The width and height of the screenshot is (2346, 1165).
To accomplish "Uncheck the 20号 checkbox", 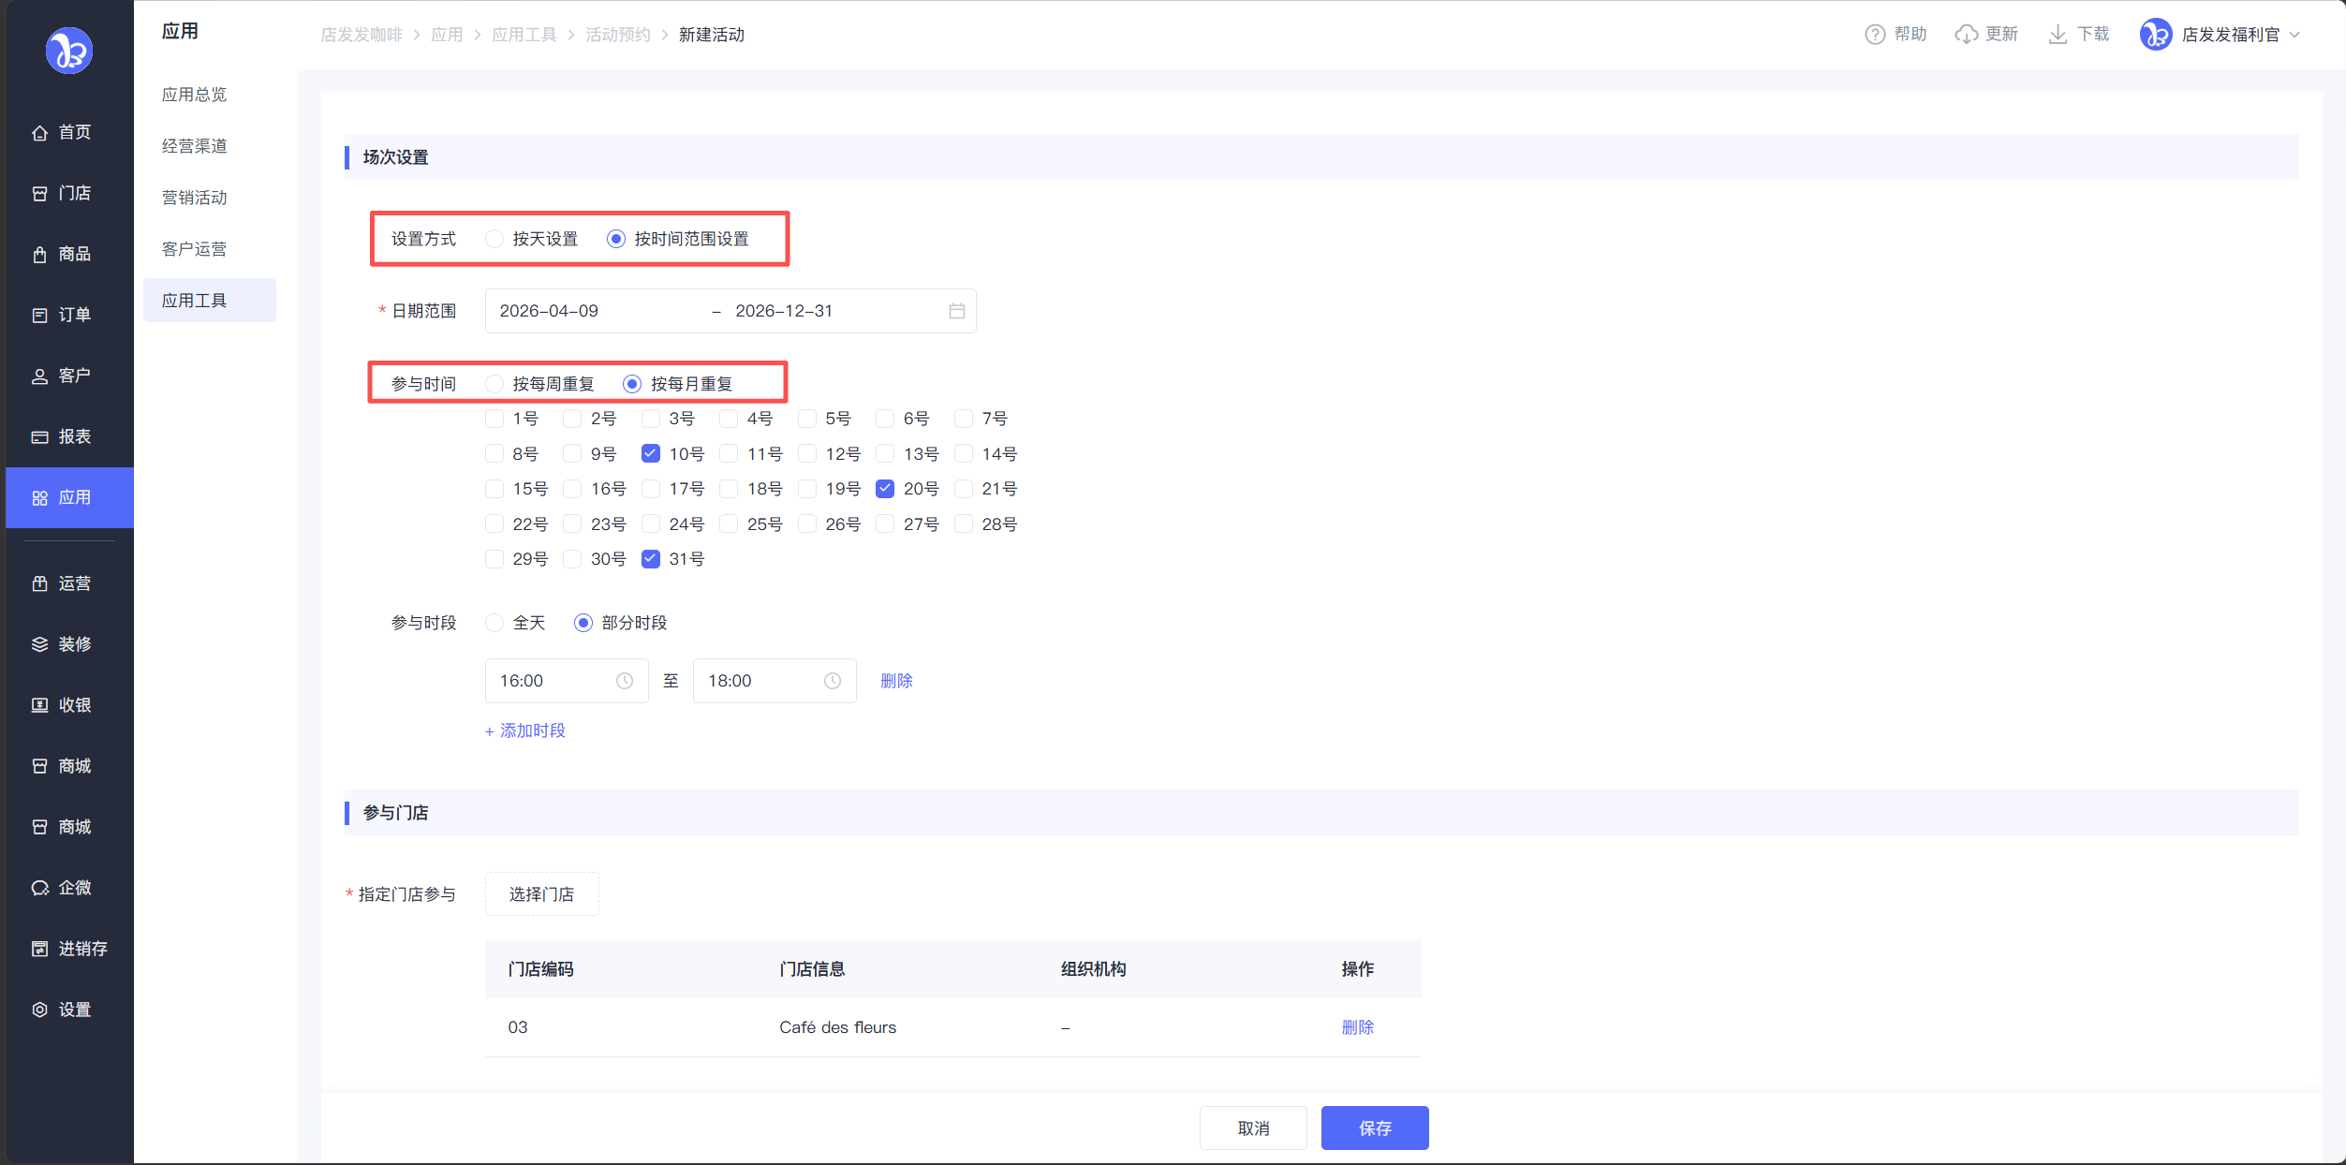I will pos(885,489).
